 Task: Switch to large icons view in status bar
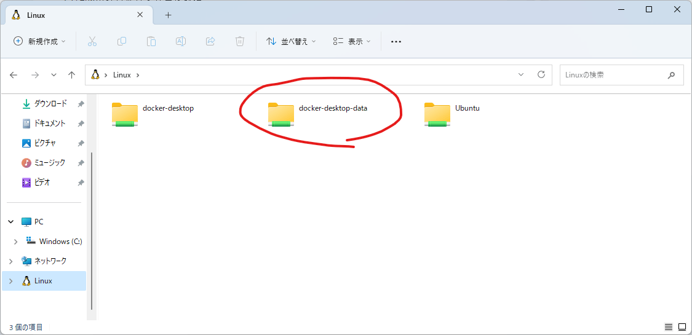[x=682, y=327]
